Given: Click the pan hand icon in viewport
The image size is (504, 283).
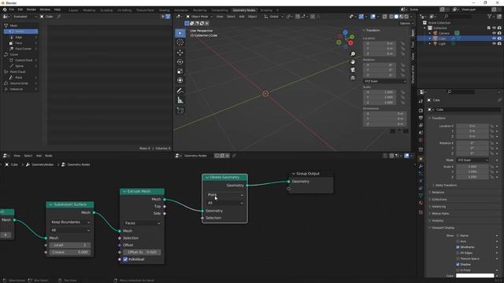Looking at the screenshot, I should 353,61.
